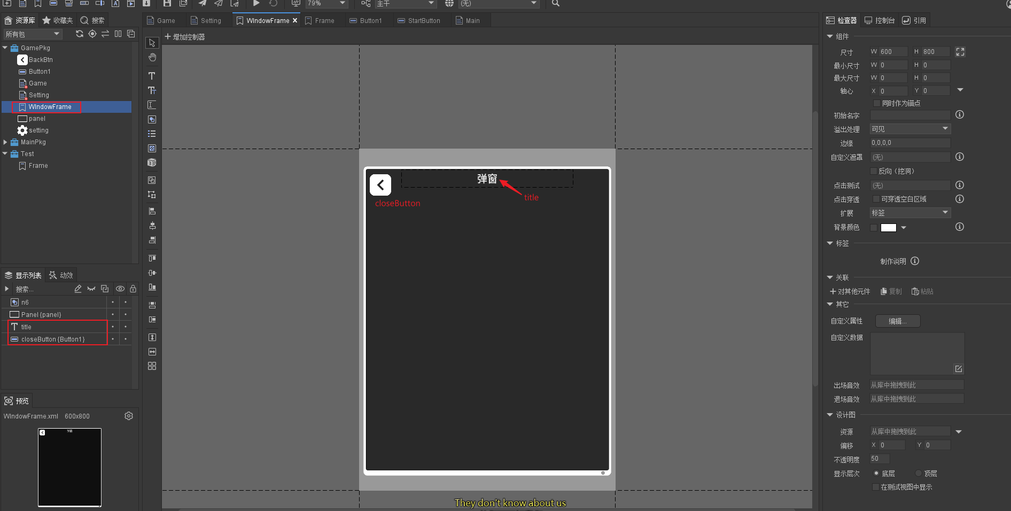Viewport: 1011px width, 511px height.
Task: Click the closed-eye hide icon
Action: [x=91, y=289]
